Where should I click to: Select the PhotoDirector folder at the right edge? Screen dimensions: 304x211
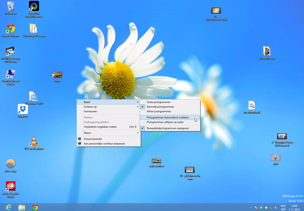coord(267,53)
